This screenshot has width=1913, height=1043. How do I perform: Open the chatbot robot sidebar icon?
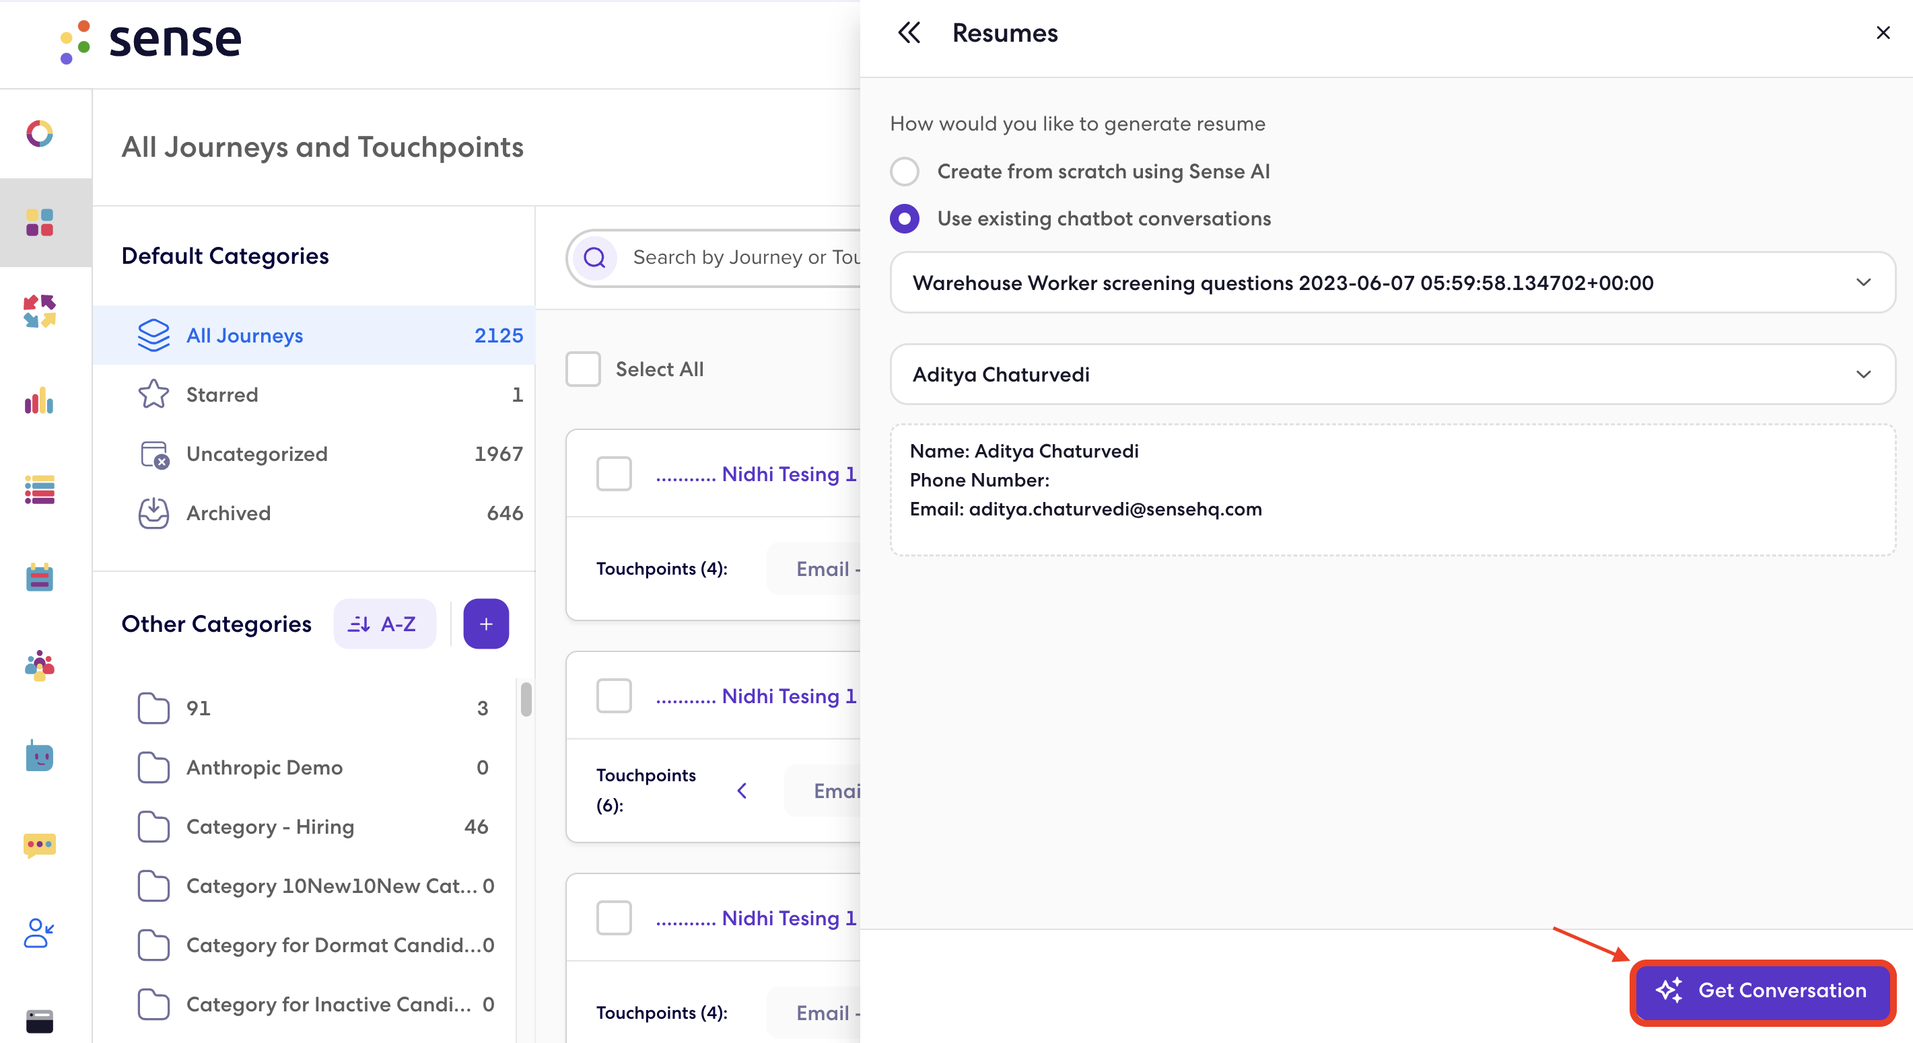click(39, 756)
